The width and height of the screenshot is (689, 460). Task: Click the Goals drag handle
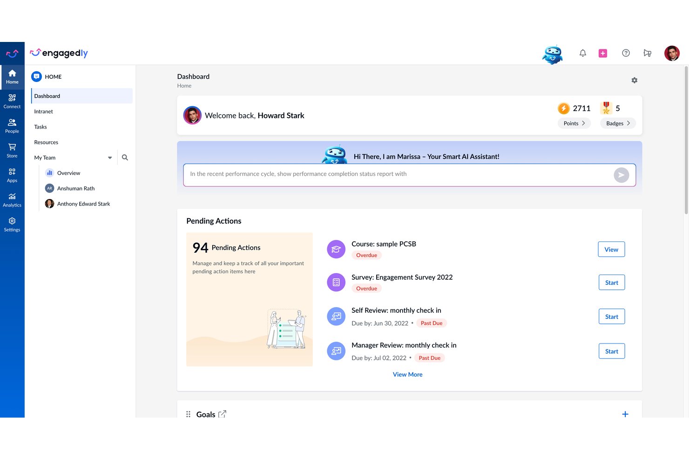[188, 414]
